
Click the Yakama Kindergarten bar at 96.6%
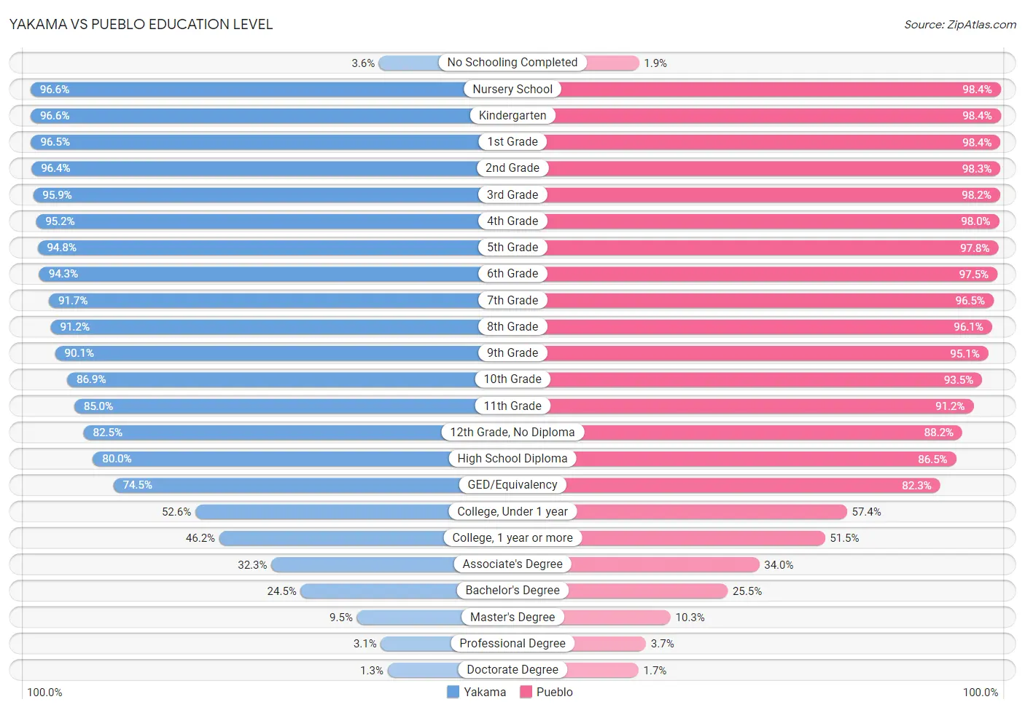[x=271, y=116]
